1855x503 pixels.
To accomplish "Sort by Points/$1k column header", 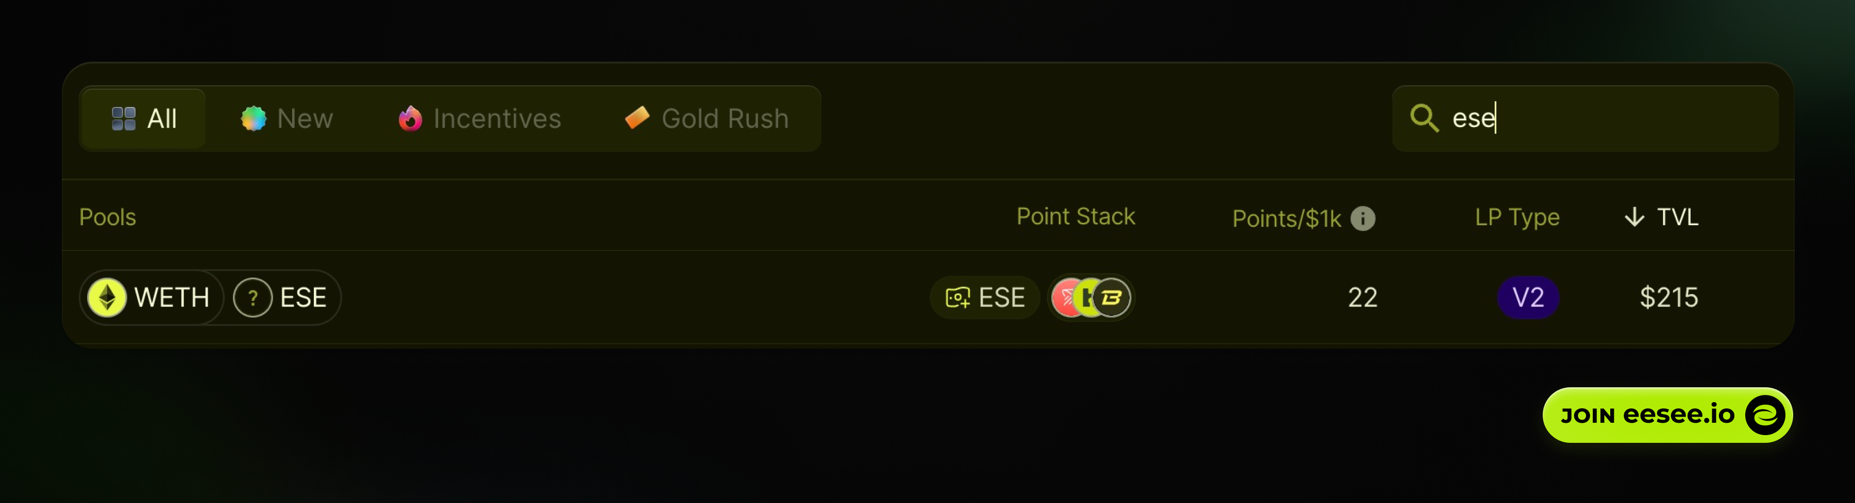I will click(x=1286, y=219).
